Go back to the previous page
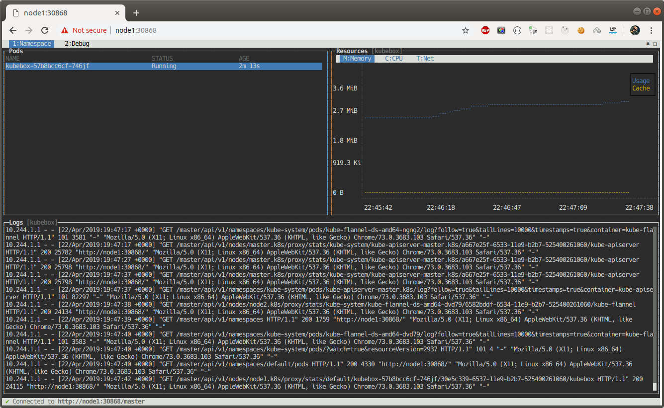The width and height of the screenshot is (664, 408). tap(13, 30)
